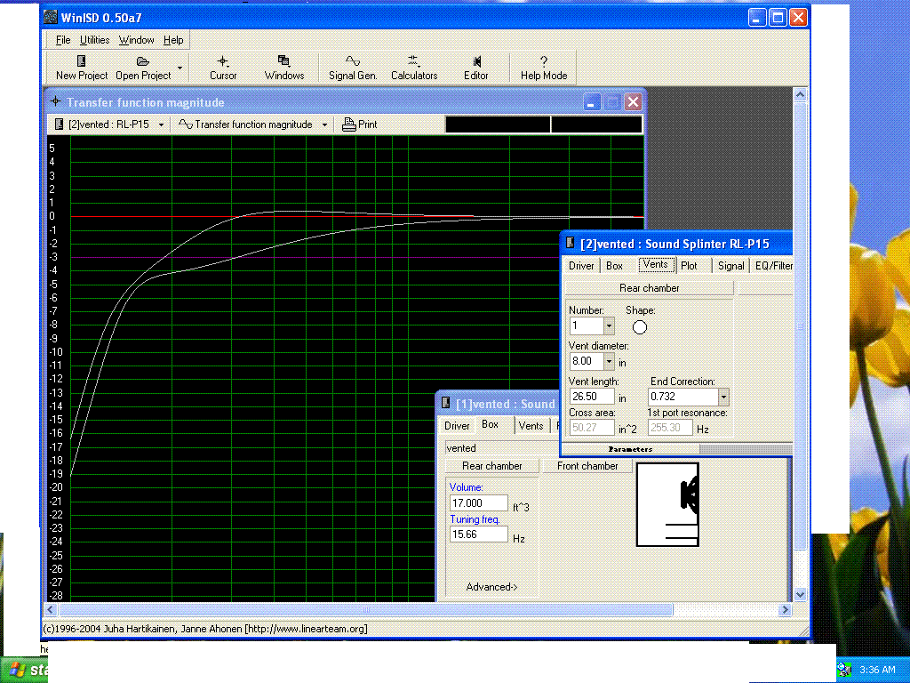910x683 pixels.
Task: Close the Transfer function magnitude window
Action: coord(633,103)
